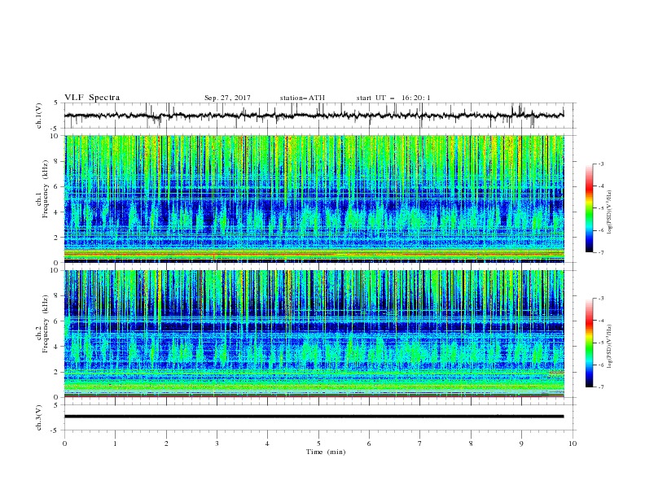Click the "VLF Spectra" plot title

point(92,98)
